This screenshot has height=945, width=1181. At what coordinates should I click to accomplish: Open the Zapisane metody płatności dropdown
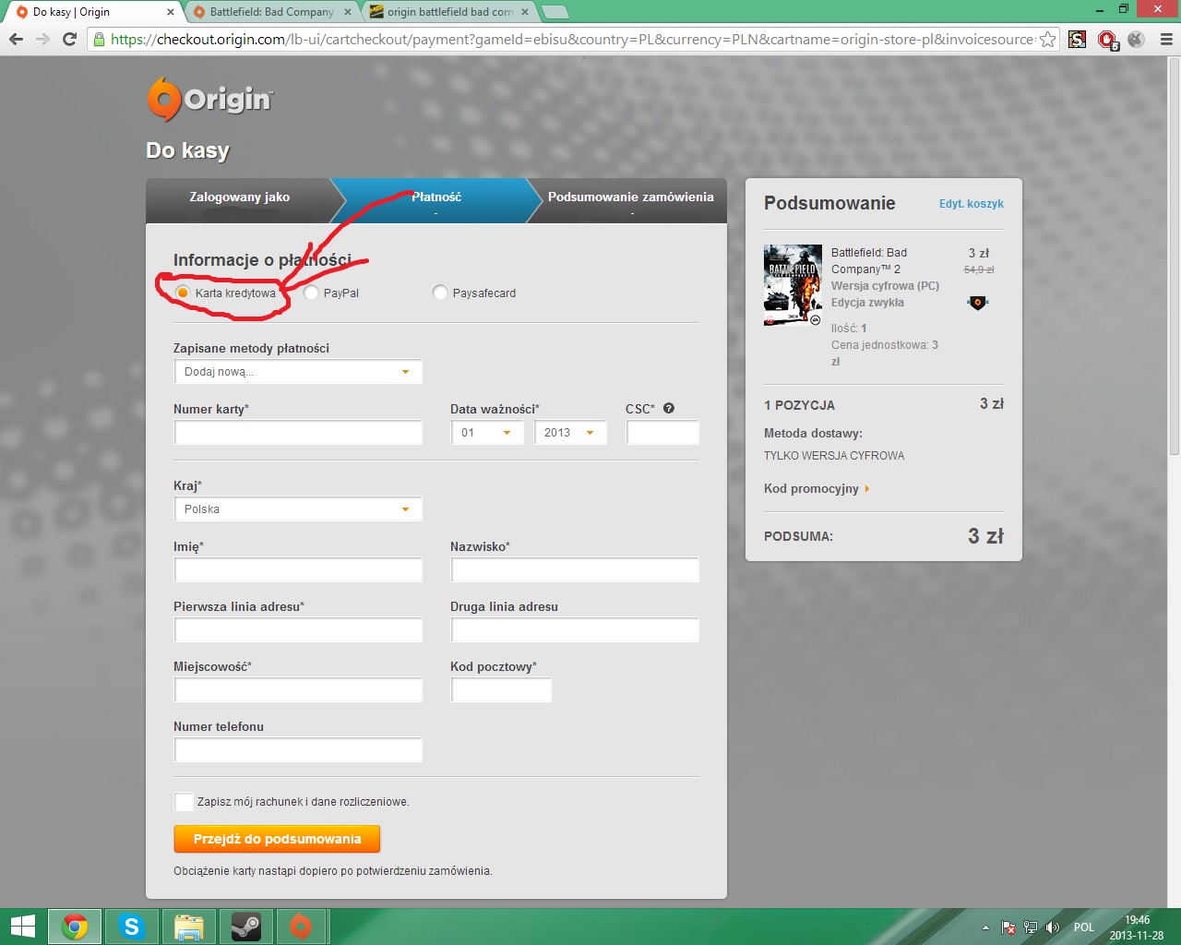click(298, 372)
